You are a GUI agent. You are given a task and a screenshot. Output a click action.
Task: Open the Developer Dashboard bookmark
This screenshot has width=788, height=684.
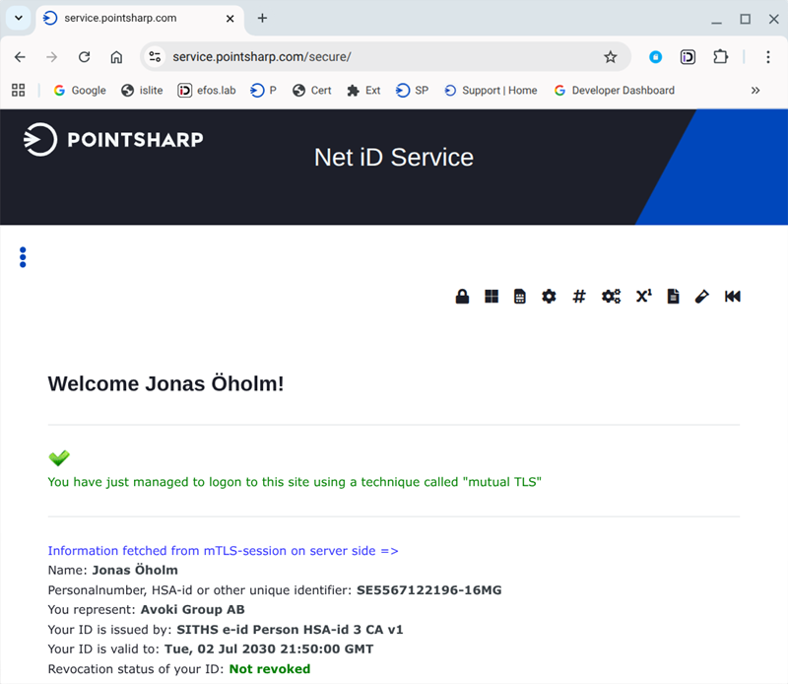pos(615,90)
